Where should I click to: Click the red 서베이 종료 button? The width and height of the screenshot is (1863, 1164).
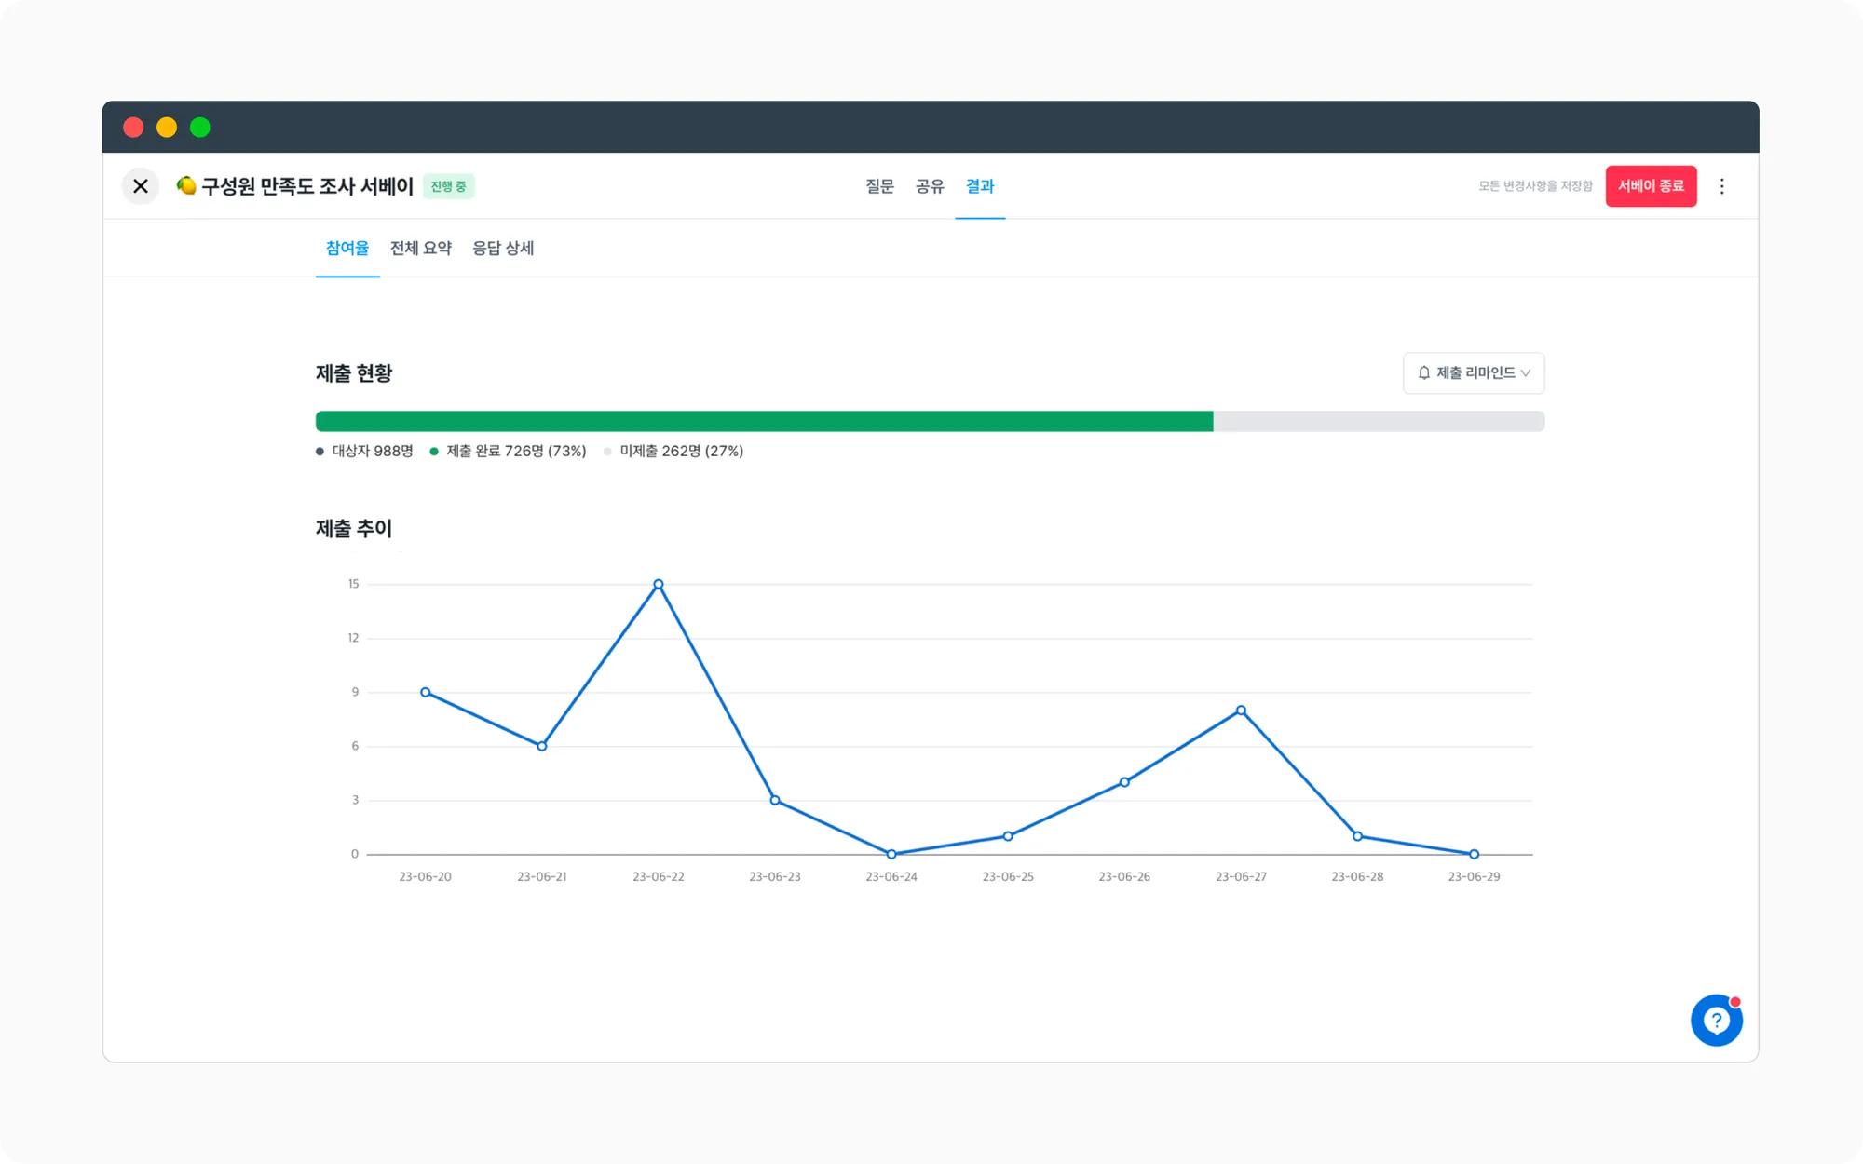click(1651, 186)
